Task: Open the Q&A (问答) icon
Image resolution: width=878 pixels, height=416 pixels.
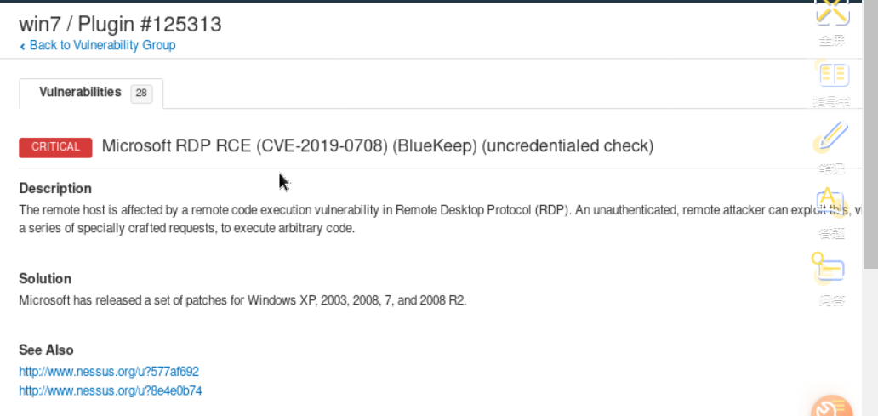Action: 830,270
